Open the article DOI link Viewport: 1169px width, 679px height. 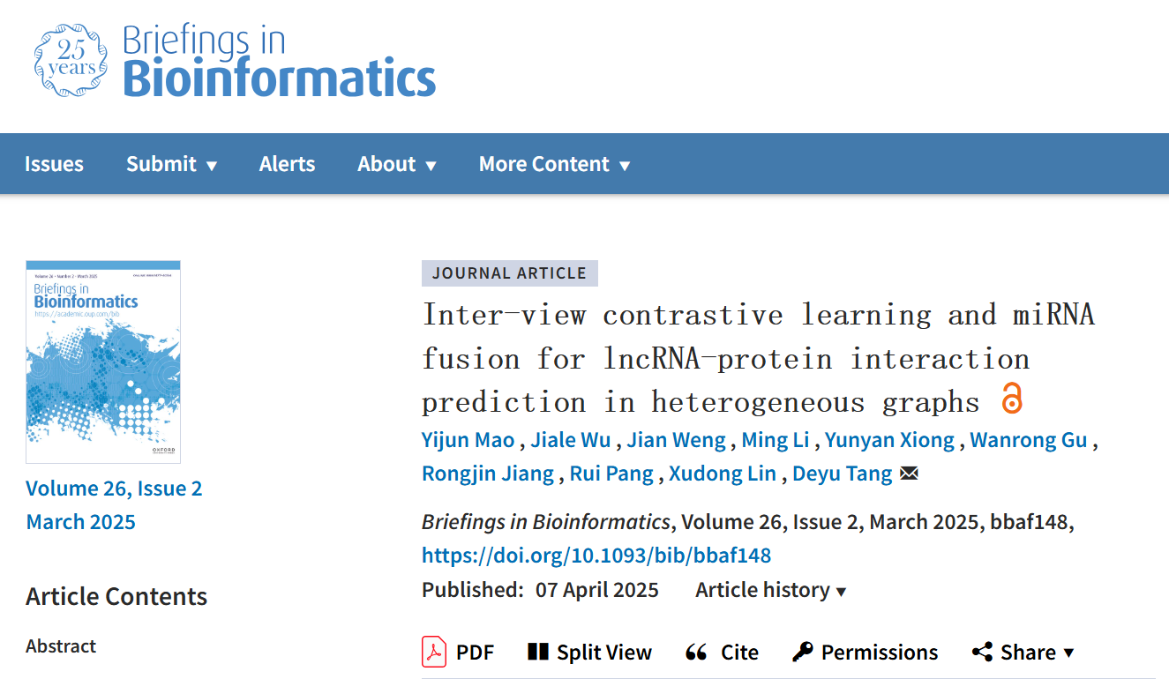click(x=596, y=556)
